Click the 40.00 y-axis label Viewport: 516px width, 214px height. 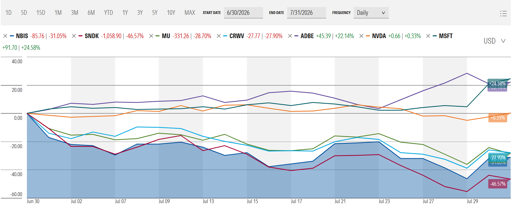pos(17,61)
